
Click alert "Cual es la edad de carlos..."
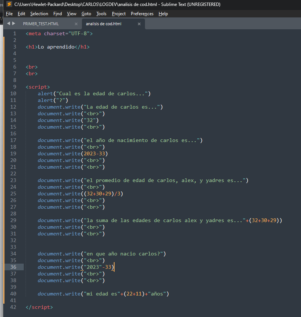point(94,93)
